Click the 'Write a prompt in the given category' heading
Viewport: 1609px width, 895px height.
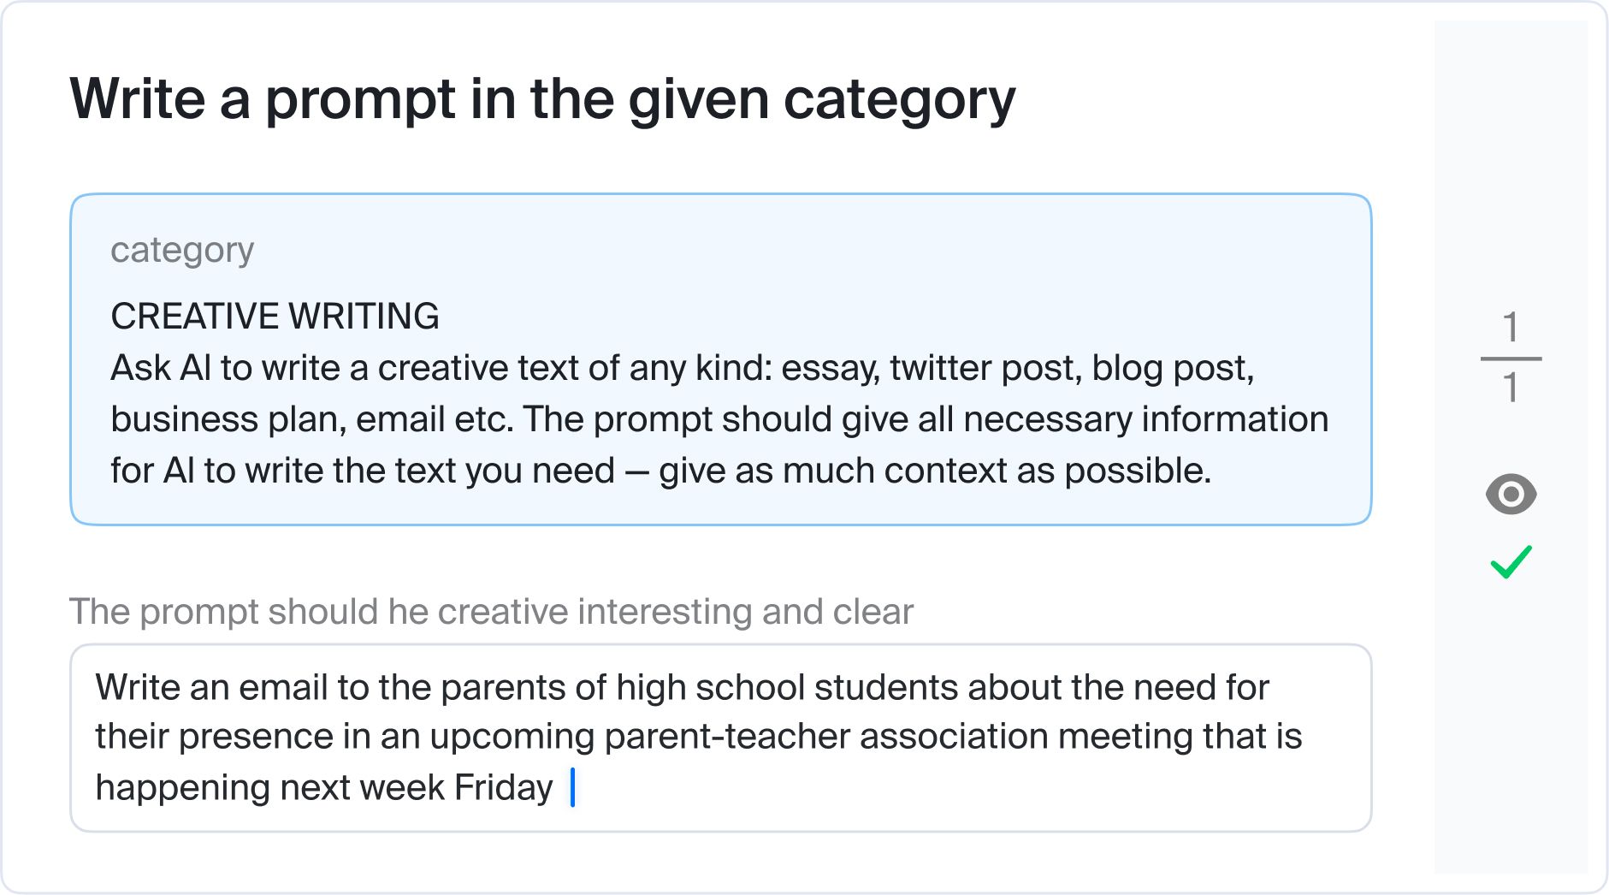pos(542,99)
